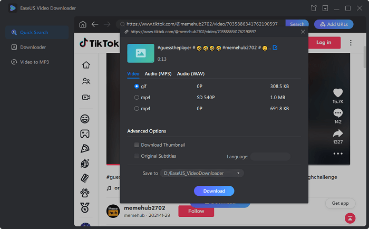Close the download options dialog
Viewport: 369px width, 229px height.
click(303, 32)
